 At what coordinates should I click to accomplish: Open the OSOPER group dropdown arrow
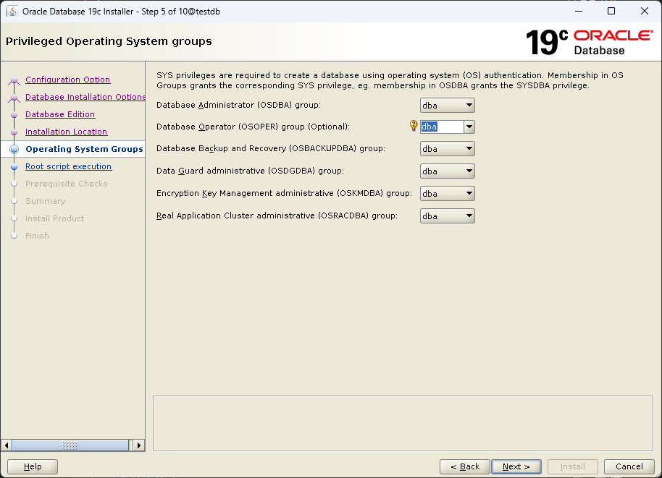469,127
